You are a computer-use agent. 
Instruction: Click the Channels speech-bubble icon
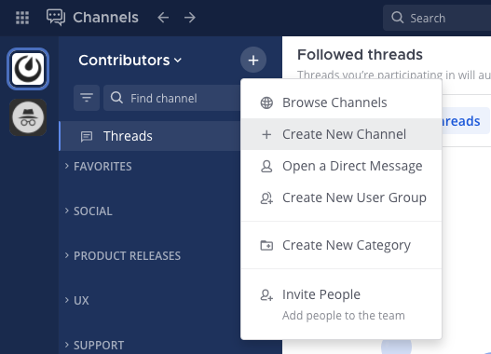[56, 17]
